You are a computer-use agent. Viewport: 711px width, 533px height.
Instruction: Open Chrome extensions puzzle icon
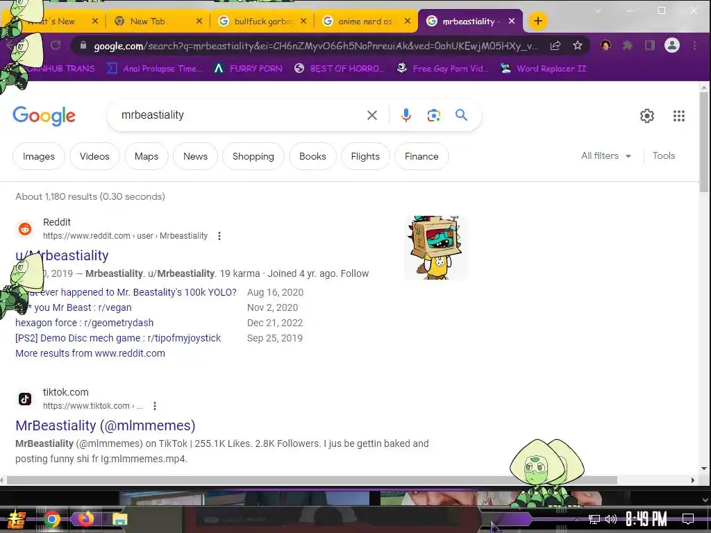pyautogui.click(x=628, y=45)
